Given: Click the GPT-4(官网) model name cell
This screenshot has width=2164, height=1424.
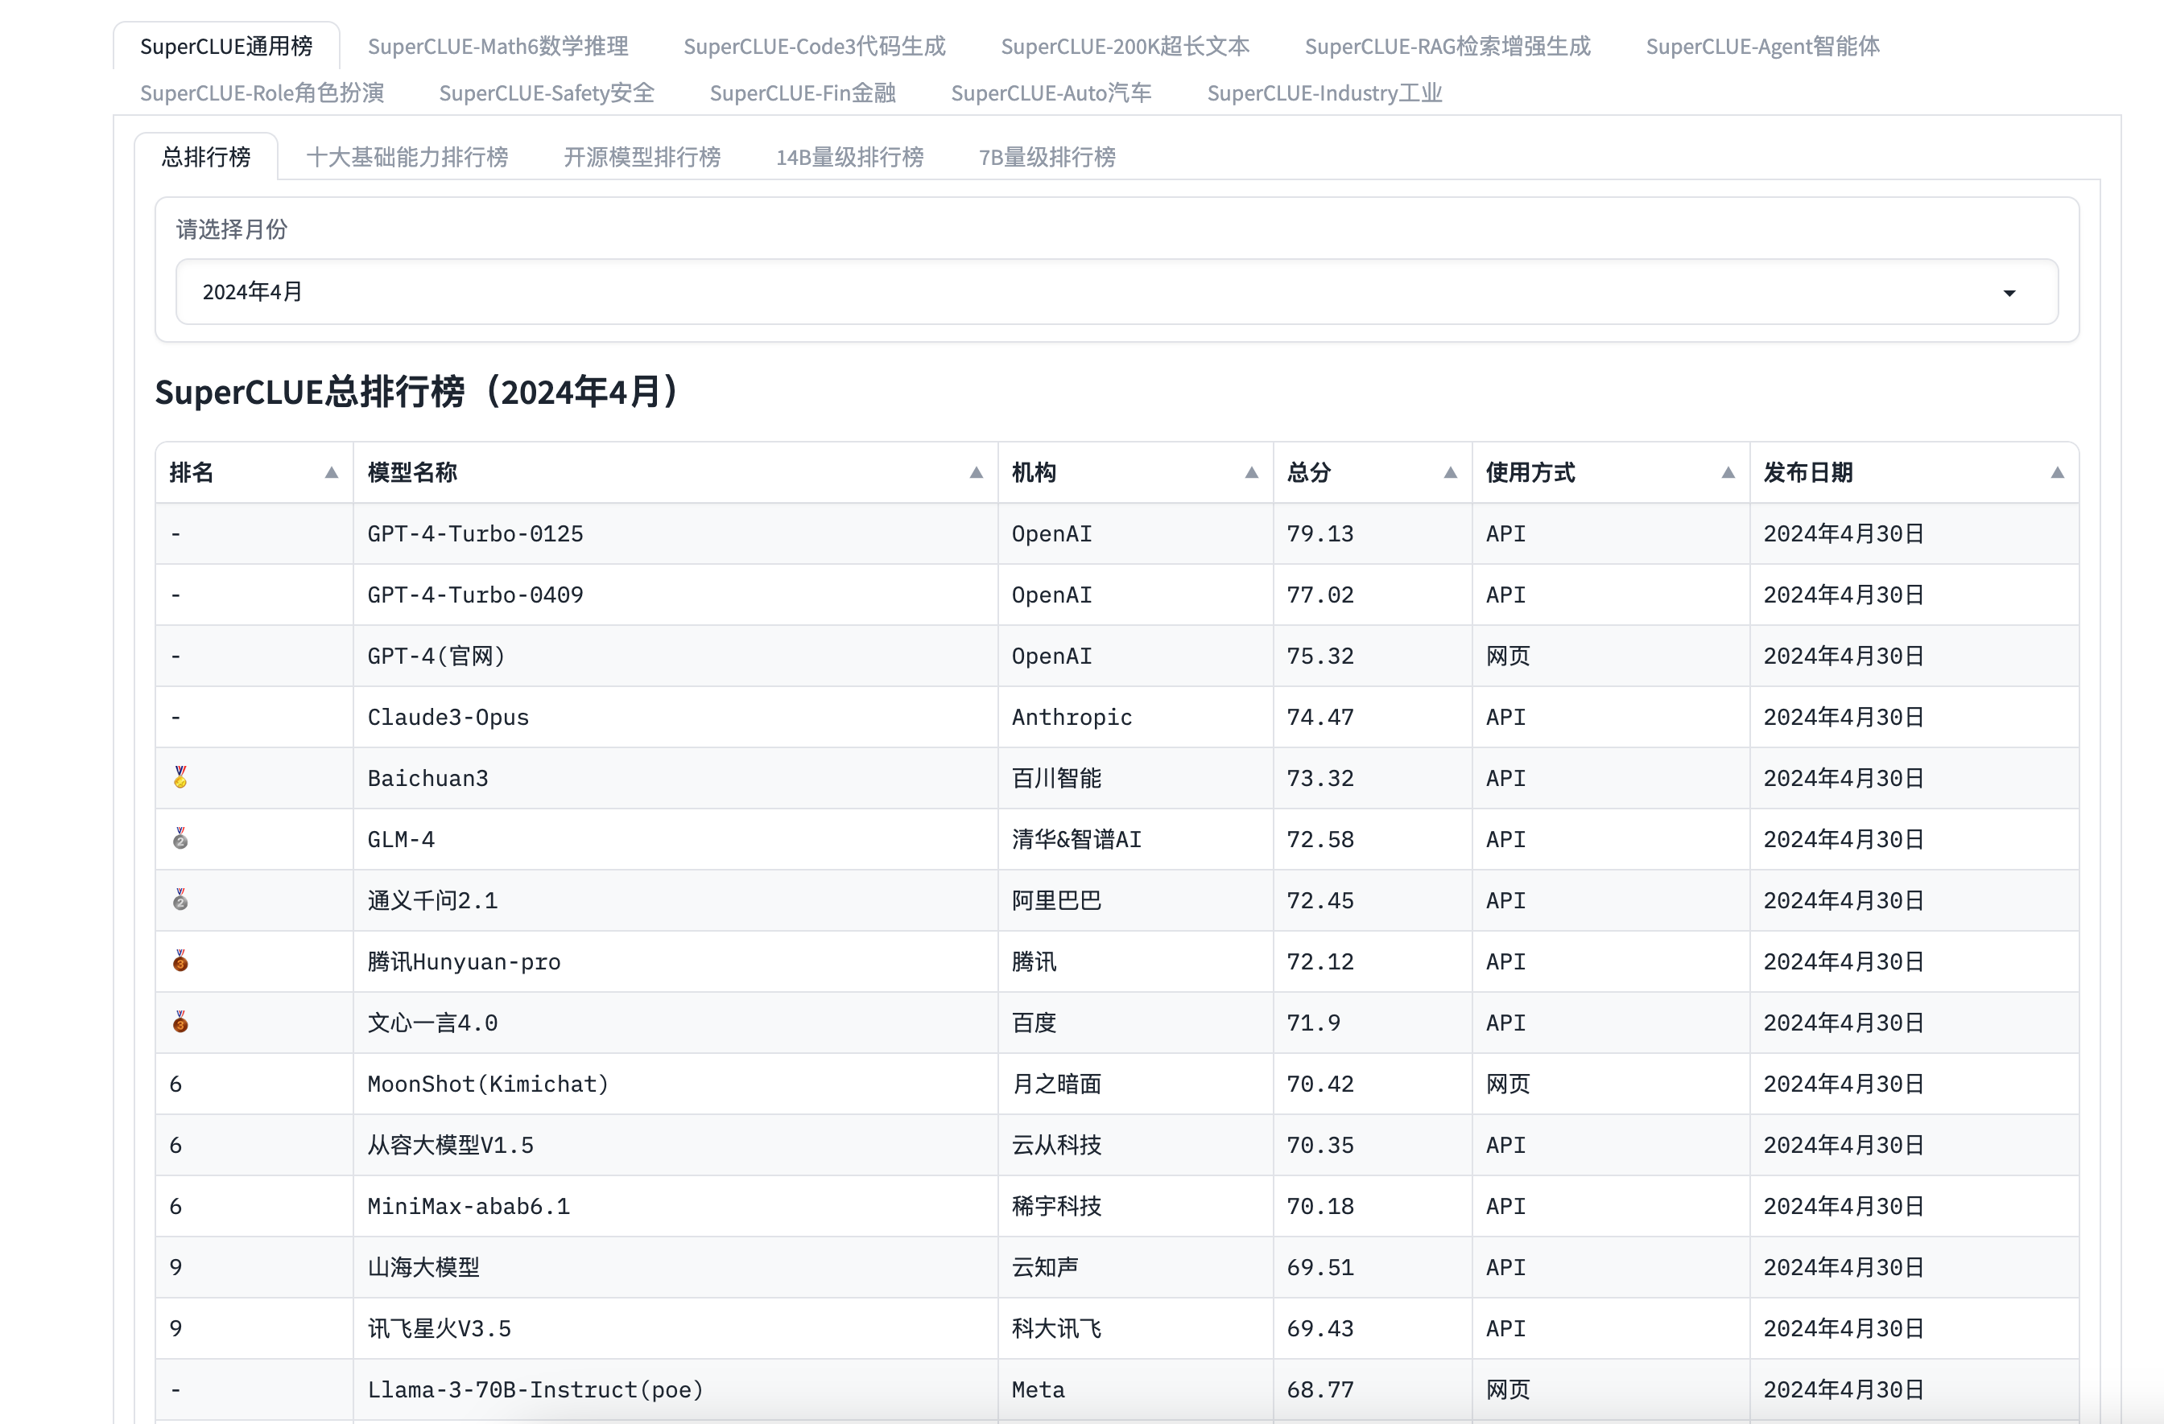Looking at the screenshot, I should pyautogui.click(x=675, y=655).
